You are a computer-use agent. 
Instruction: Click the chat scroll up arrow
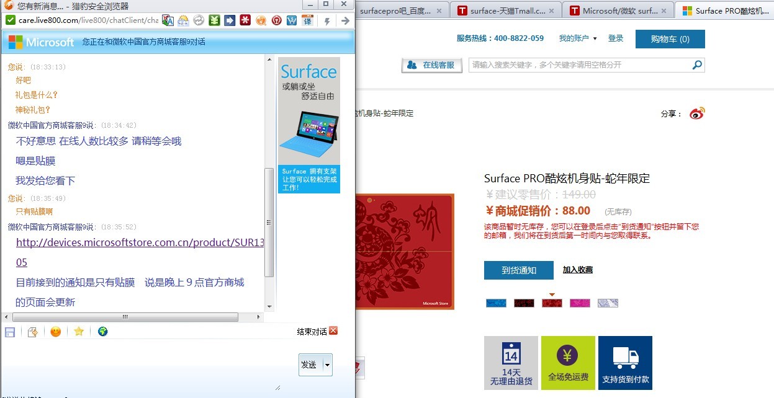[x=269, y=60]
